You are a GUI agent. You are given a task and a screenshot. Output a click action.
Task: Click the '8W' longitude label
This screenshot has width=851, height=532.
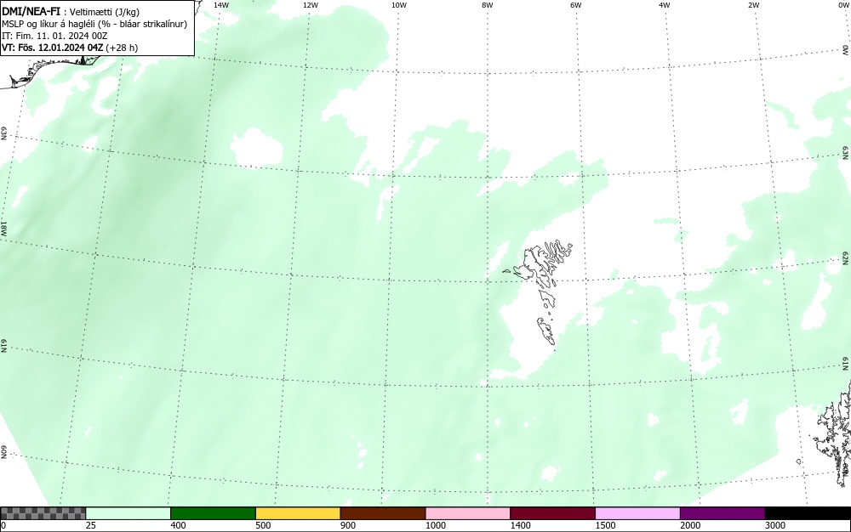click(488, 5)
